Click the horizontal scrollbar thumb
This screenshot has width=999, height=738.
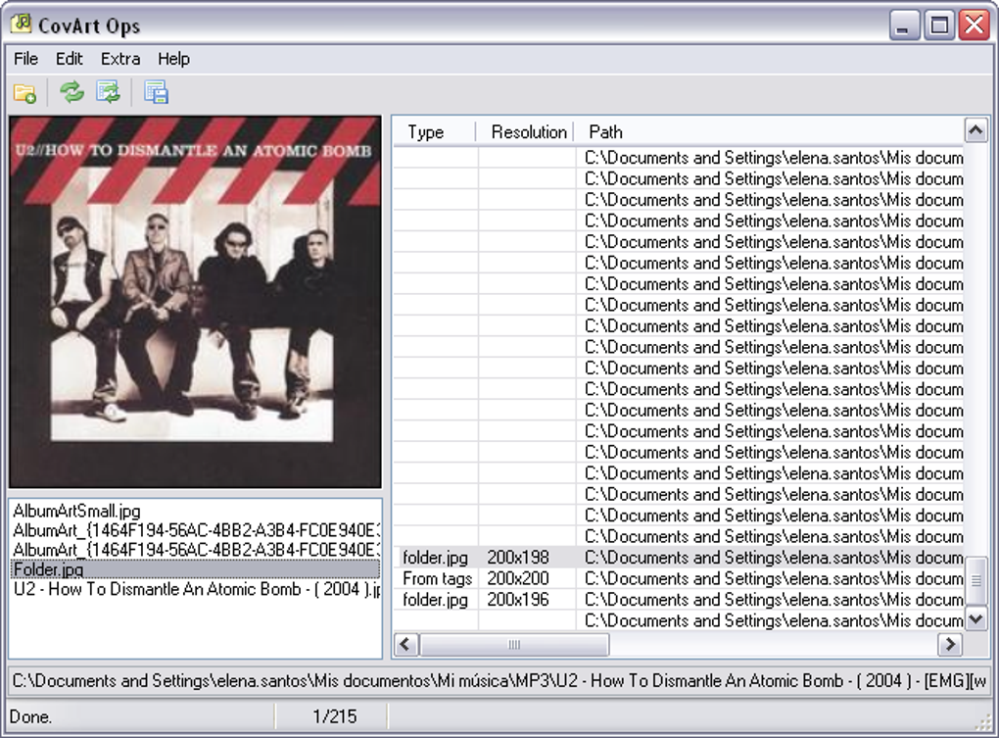coord(514,644)
